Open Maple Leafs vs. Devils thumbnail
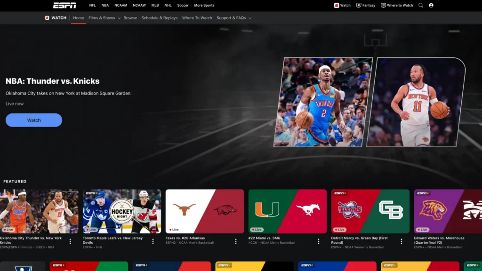The image size is (482, 271). coord(122,211)
